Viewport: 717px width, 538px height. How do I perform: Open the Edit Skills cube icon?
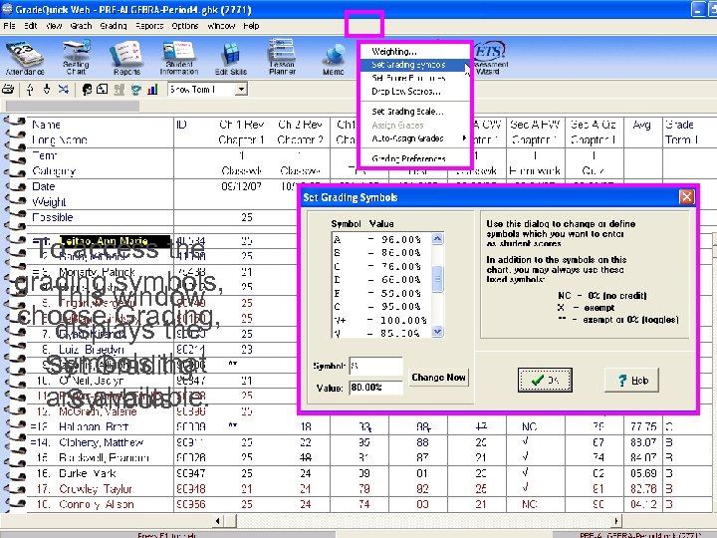[x=231, y=58]
